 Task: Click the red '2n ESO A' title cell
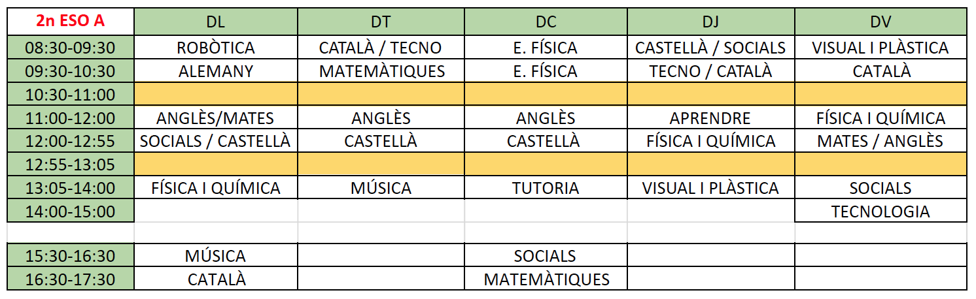[71, 21]
